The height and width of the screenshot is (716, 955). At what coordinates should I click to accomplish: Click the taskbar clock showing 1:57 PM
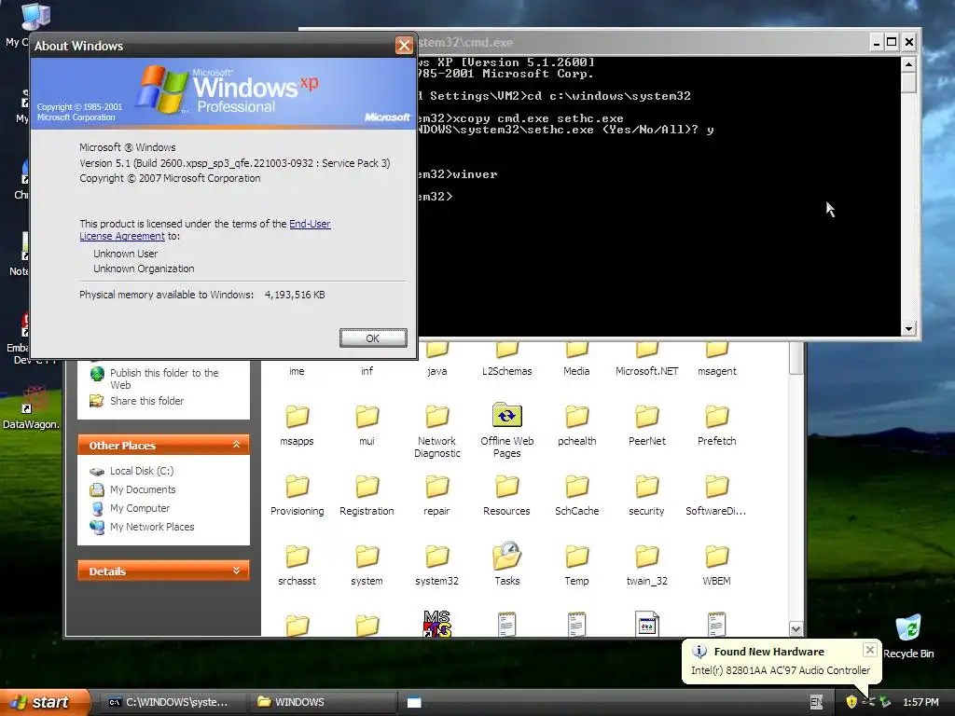click(920, 702)
